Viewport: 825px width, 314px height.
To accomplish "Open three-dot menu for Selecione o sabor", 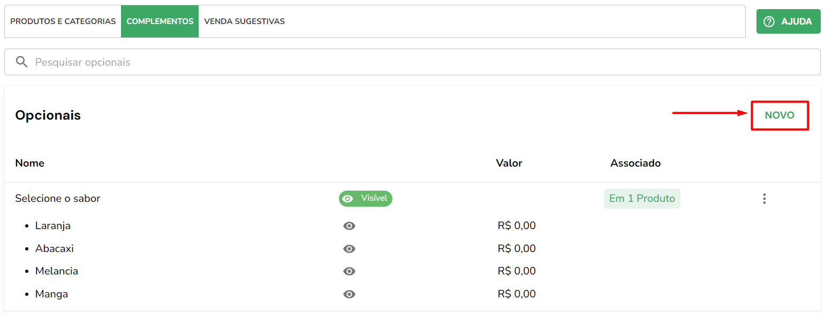I will 764,199.
